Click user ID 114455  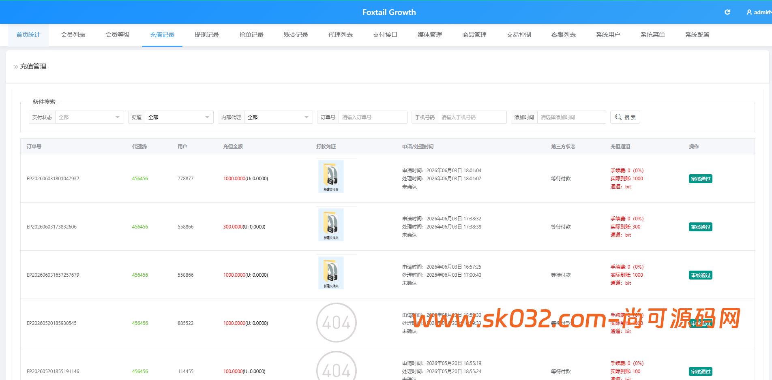[x=186, y=371]
